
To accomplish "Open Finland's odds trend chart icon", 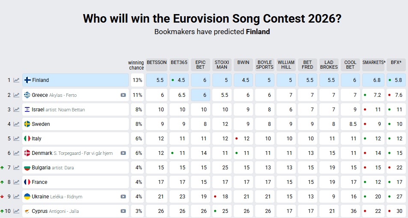I will click(x=16, y=80).
